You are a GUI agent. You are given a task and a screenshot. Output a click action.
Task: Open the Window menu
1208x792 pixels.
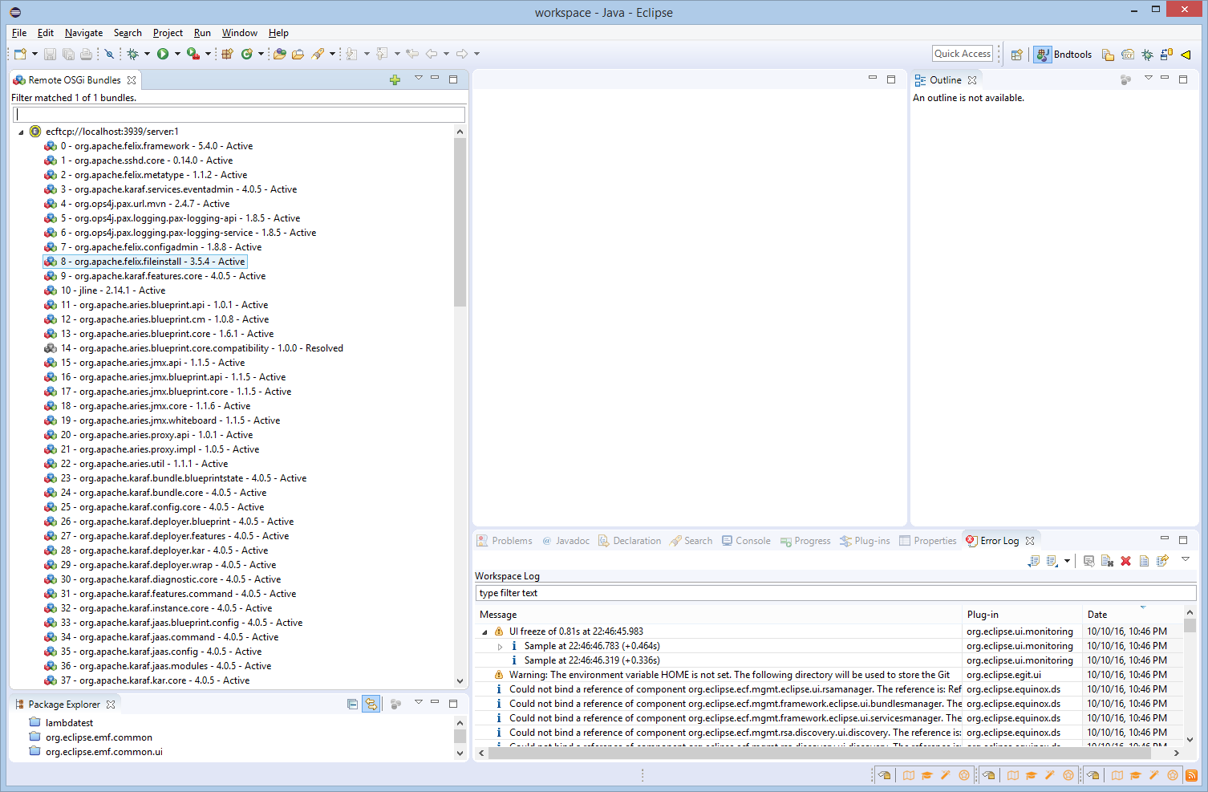tap(239, 33)
